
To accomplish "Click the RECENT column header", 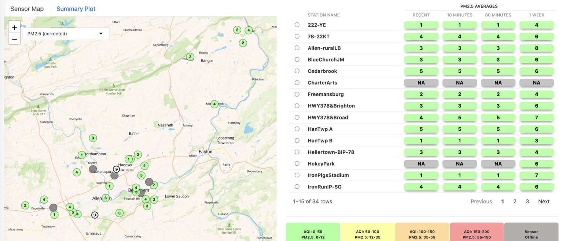I will pyautogui.click(x=421, y=15).
